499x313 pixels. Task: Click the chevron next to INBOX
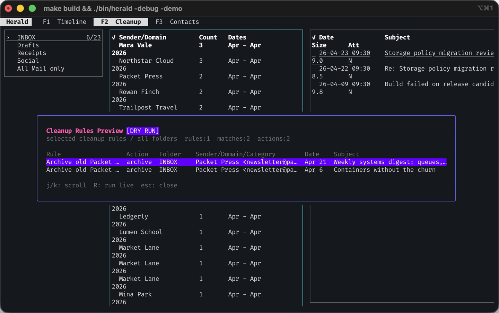(8, 37)
